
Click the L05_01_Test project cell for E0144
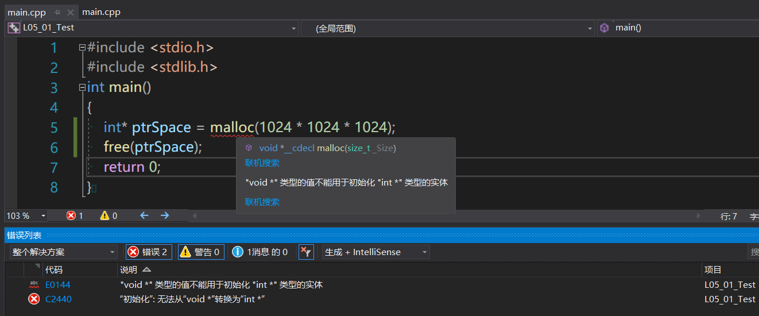point(730,284)
